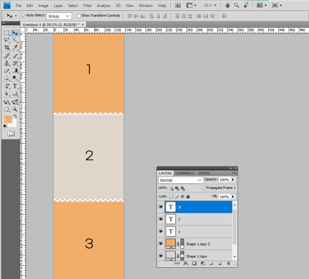Add a layer style with fx button
Image resolution: width=309 pixels, height=279 pixels.
click(x=185, y=263)
